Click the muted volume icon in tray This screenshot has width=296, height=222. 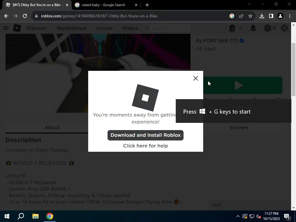259,216
